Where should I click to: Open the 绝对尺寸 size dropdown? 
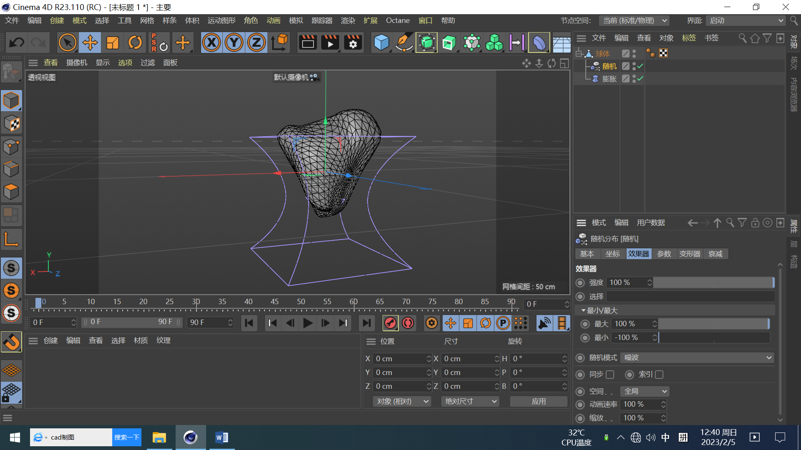(x=470, y=401)
